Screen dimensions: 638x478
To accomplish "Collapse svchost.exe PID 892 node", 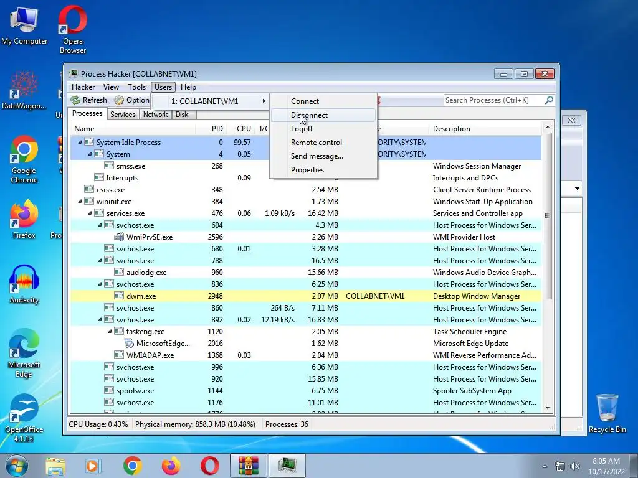I will coord(100,319).
